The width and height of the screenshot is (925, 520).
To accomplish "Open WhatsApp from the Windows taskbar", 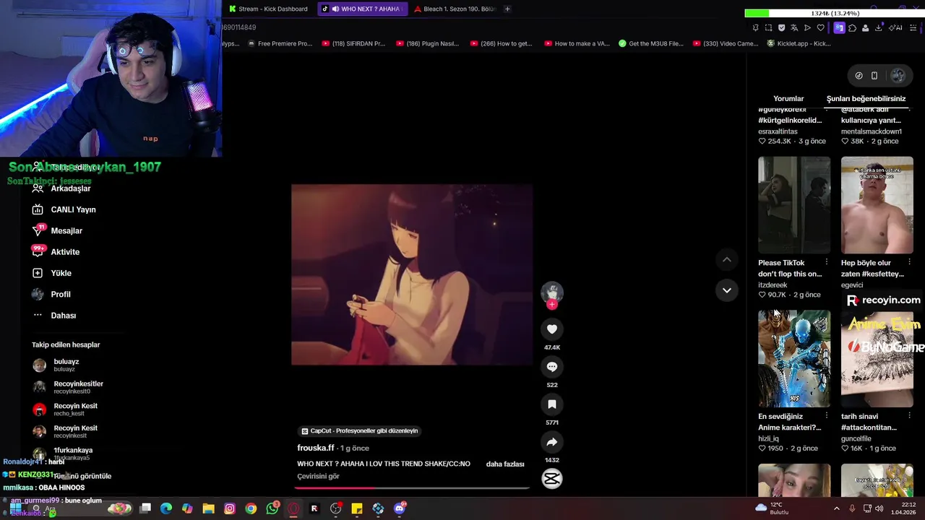I will (x=272, y=508).
